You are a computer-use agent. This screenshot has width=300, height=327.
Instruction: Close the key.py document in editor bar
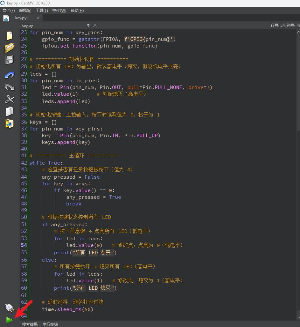click(95, 25)
